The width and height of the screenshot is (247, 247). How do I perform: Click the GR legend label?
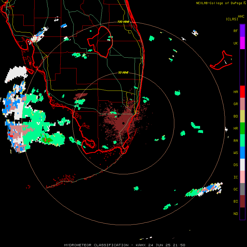pos(235,104)
